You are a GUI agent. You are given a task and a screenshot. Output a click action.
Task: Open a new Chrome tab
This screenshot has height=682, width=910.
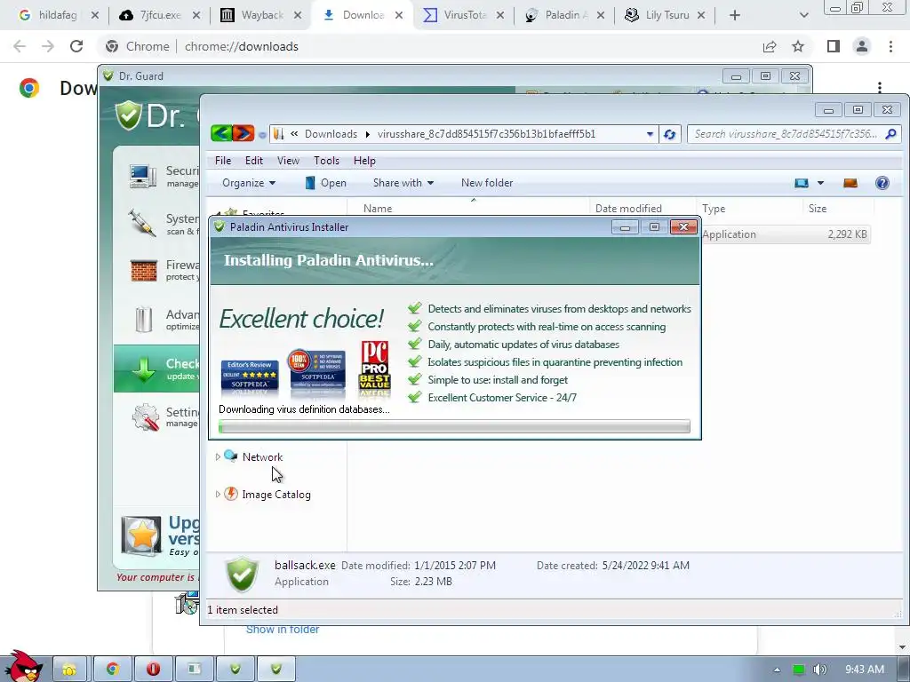[x=735, y=15]
